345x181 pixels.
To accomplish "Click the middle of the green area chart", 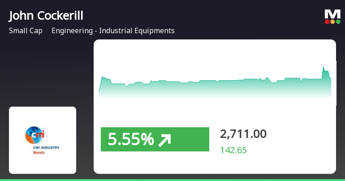I will coord(215,89).
